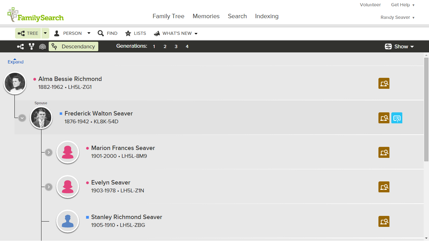Open the PERSON dropdown menu
The height and width of the screenshot is (241, 429).
click(89, 33)
